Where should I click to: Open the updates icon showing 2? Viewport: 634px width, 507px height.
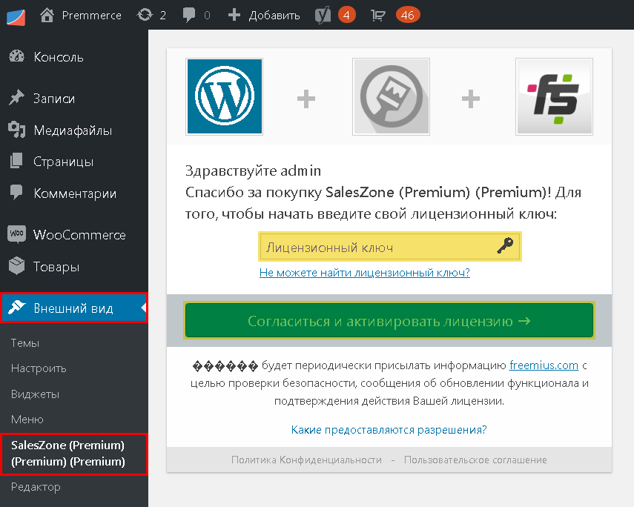pyautogui.click(x=145, y=15)
